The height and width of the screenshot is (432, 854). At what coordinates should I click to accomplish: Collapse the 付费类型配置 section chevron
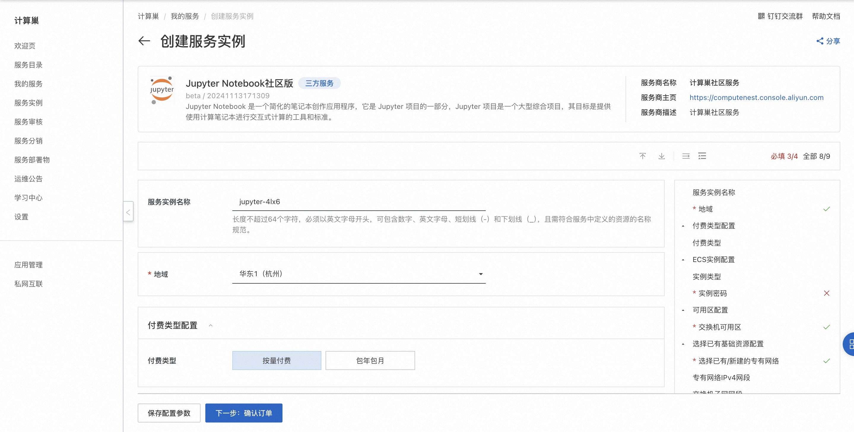click(210, 325)
